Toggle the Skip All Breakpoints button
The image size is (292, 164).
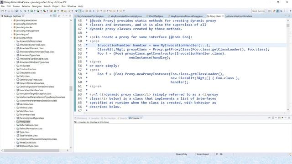coord(21,11)
